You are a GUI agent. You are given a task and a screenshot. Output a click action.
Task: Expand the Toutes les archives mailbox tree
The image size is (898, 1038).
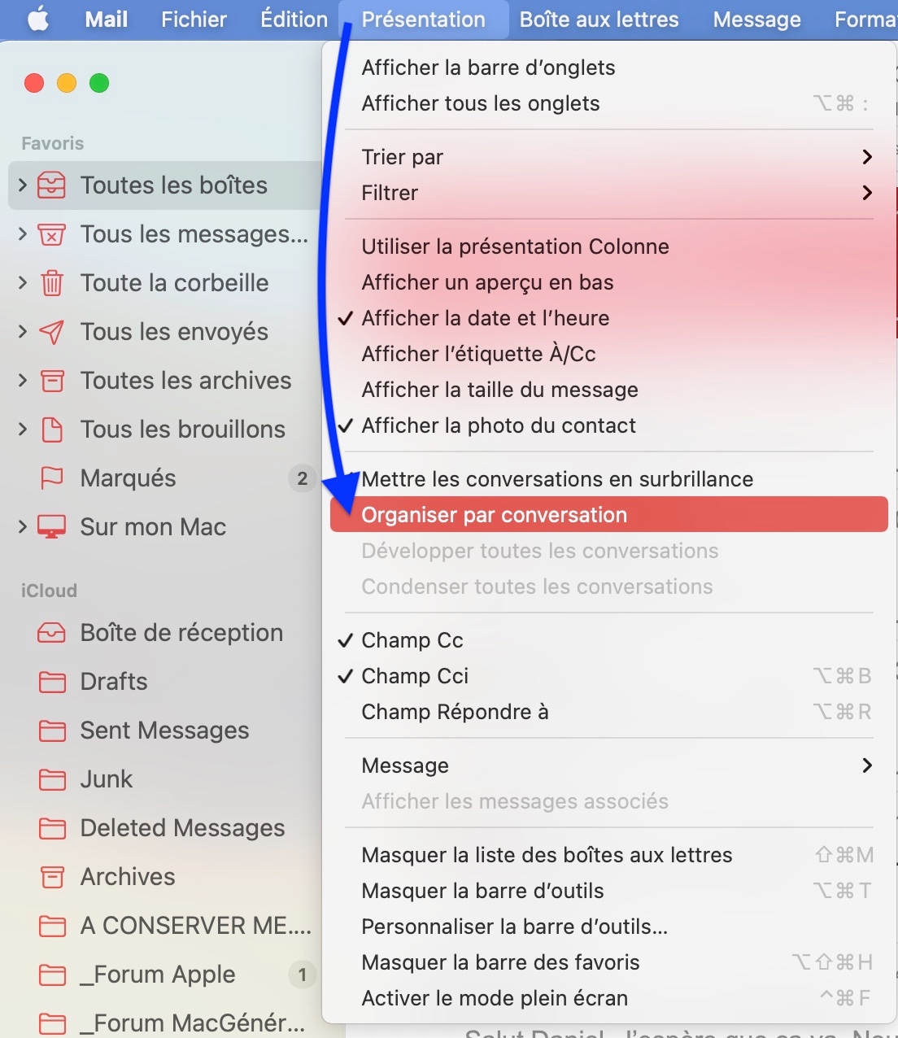pos(23,381)
